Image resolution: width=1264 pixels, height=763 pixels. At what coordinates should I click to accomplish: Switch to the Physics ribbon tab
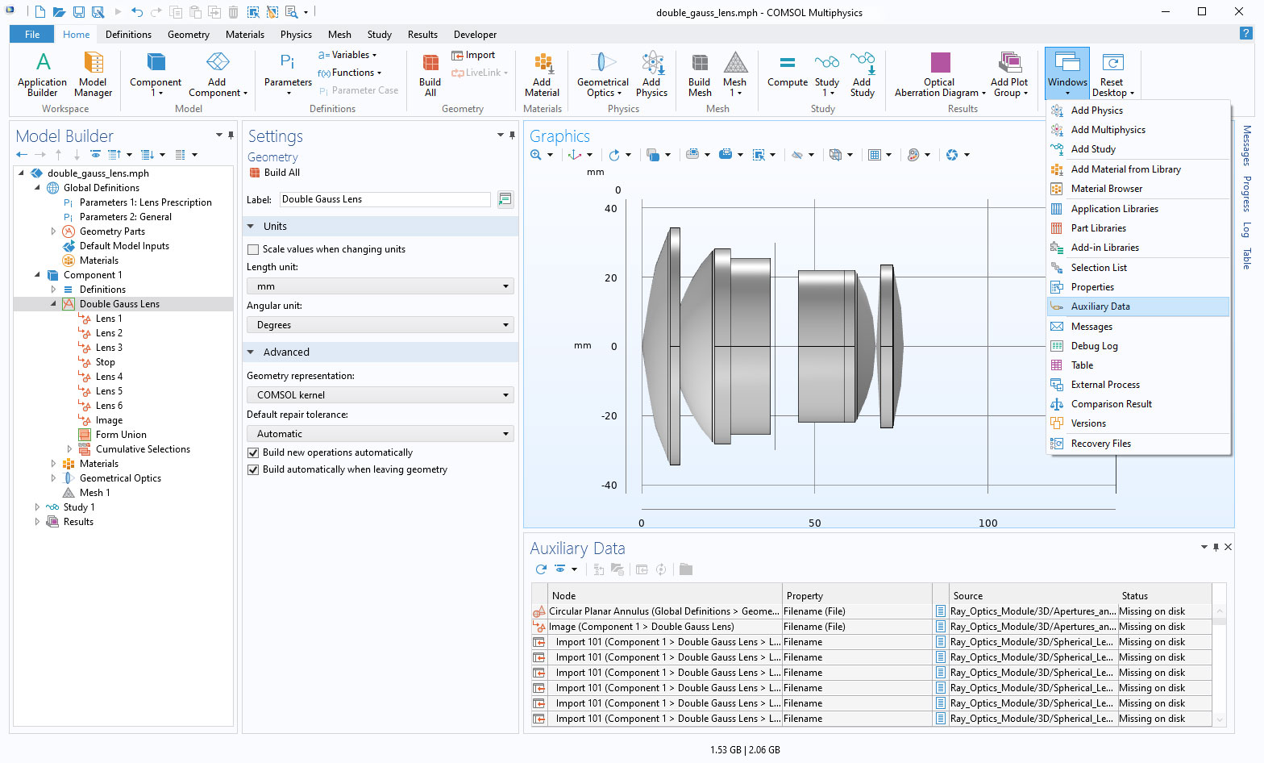pos(296,35)
